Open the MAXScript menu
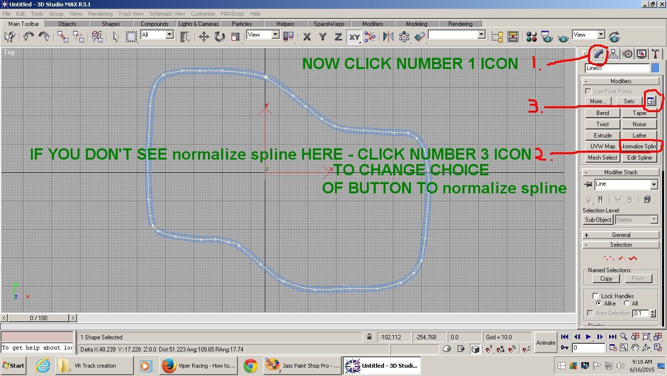The width and height of the screenshot is (667, 376). pyautogui.click(x=233, y=14)
